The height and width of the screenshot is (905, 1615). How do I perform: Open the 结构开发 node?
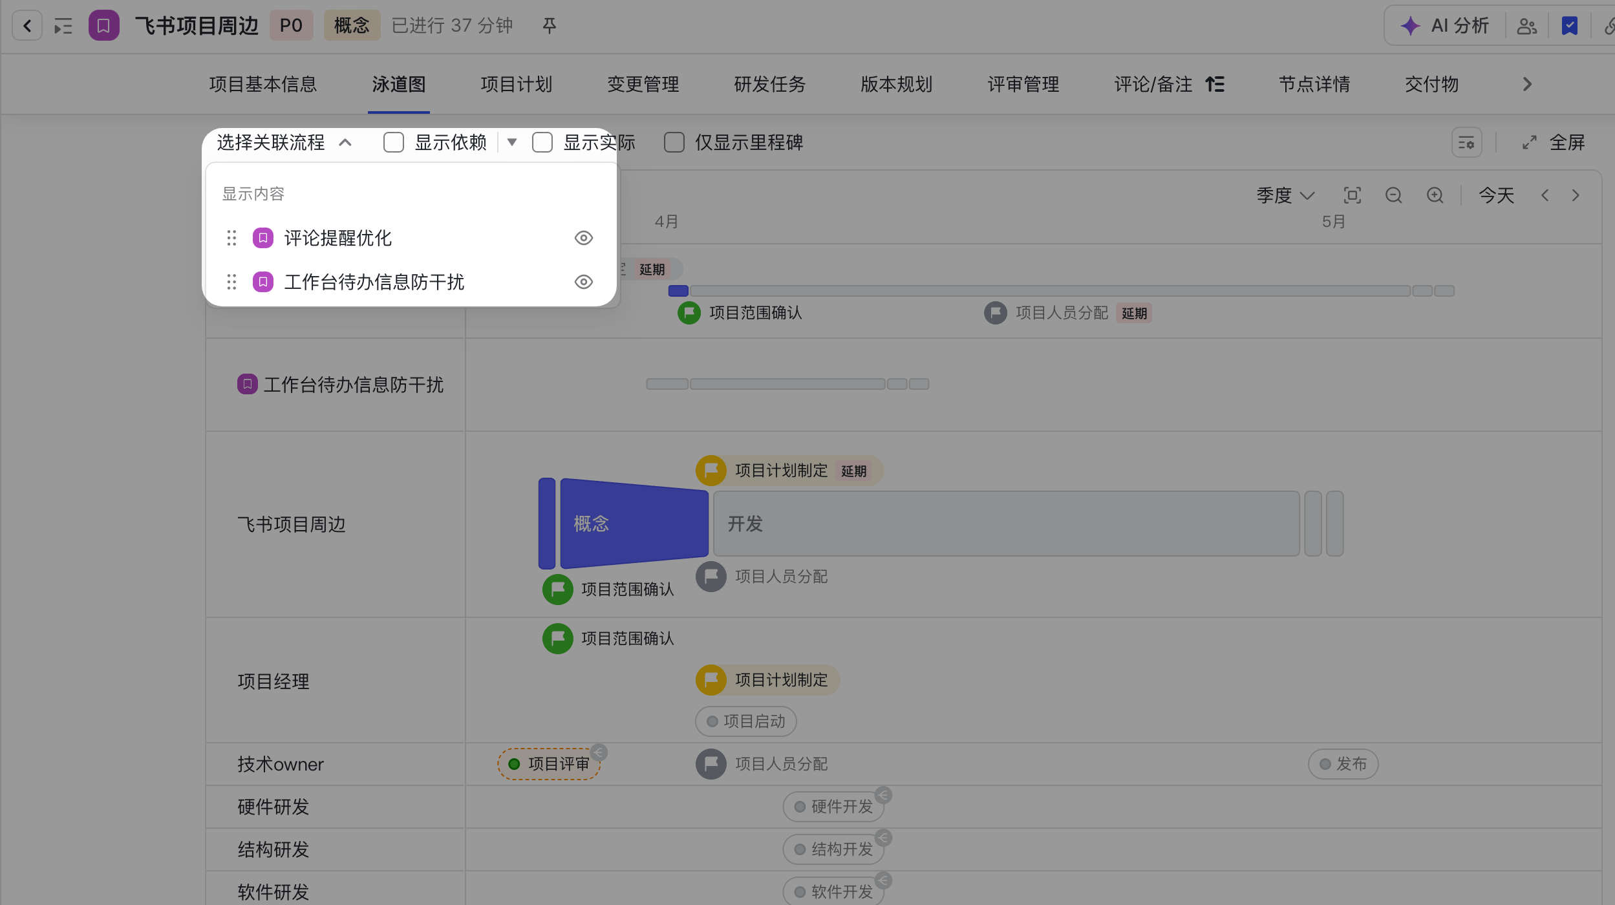coord(834,849)
